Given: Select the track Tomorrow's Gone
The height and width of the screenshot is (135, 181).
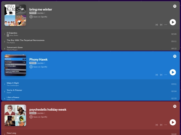Looking at the screenshot, I should [14, 47].
